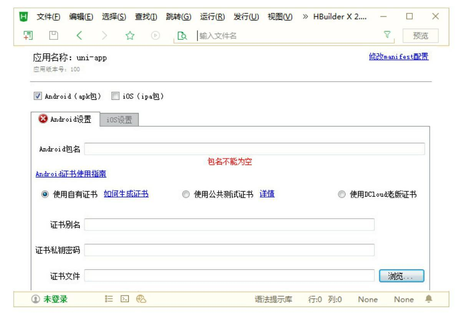Click the 浏览... button
This screenshot has height=317, width=461.
point(401,276)
